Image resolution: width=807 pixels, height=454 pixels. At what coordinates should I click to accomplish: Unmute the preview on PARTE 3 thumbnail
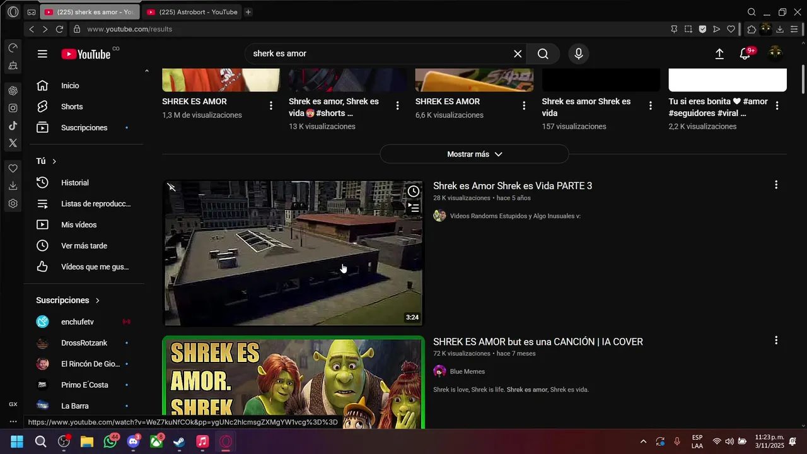171,187
